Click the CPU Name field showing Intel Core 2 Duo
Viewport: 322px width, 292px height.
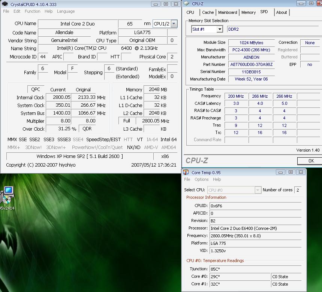coord(78,24)
